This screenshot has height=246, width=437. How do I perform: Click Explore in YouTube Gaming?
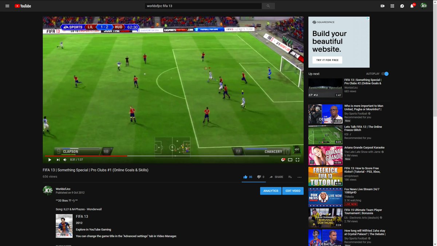pyautogui.click(x=94, y=230)
